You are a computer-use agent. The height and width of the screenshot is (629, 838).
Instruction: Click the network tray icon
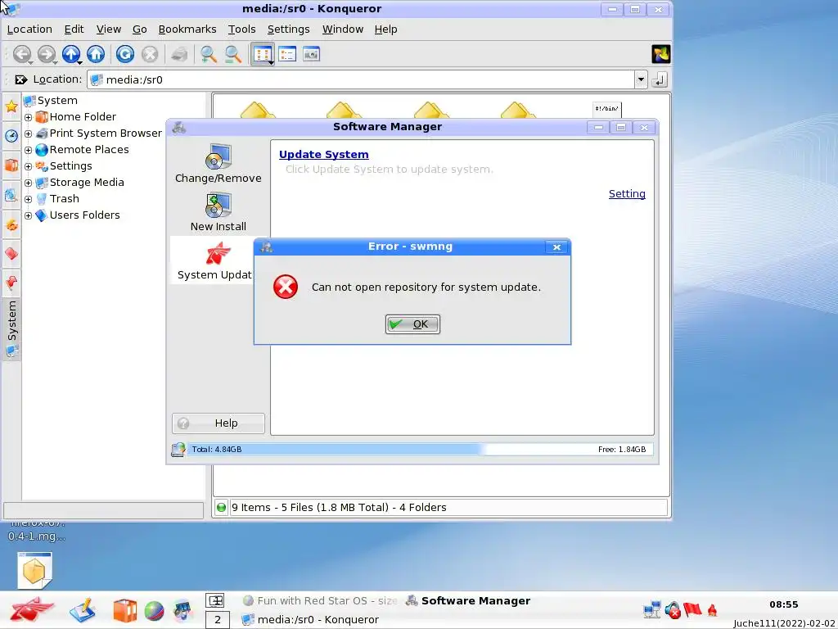tap(652, 609)
